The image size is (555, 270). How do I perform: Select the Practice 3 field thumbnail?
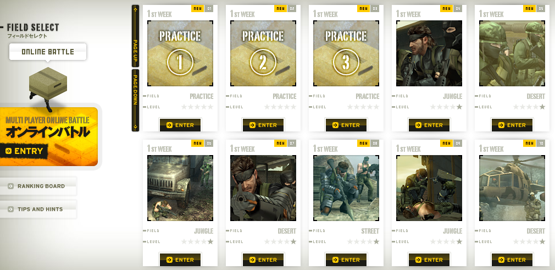[x=346, y=53]
